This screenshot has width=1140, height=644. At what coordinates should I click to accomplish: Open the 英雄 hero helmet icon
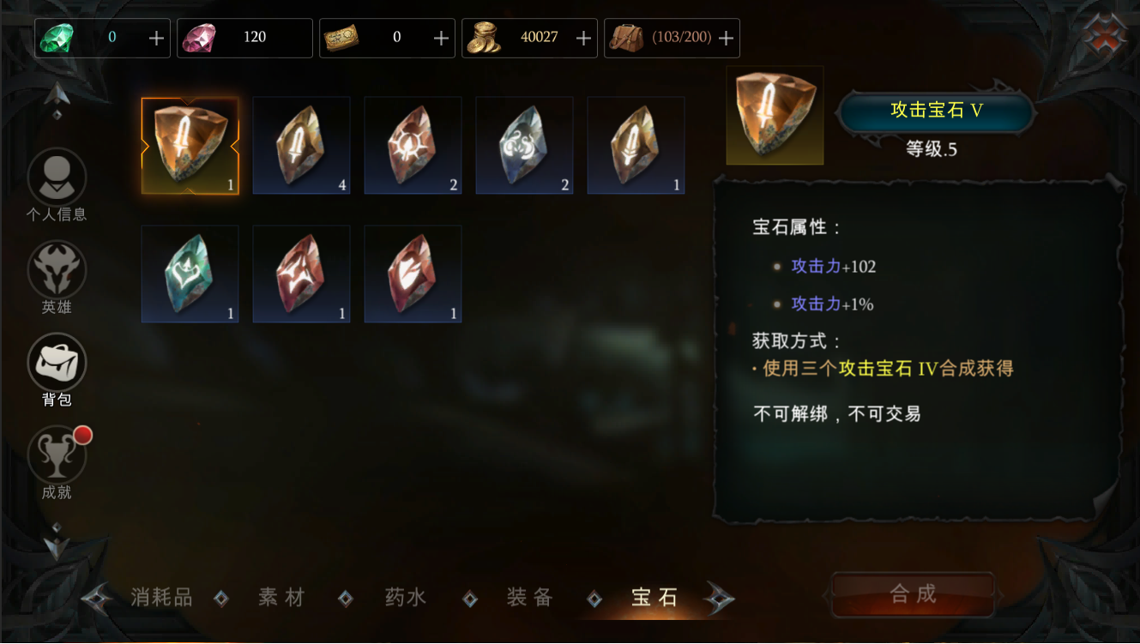pyautogui.click(x=57, y=270)
